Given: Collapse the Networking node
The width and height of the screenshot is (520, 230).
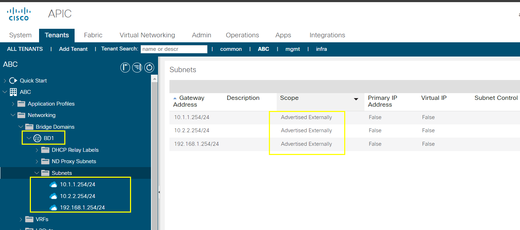Looking at the screenshot, I should (13, 115).
